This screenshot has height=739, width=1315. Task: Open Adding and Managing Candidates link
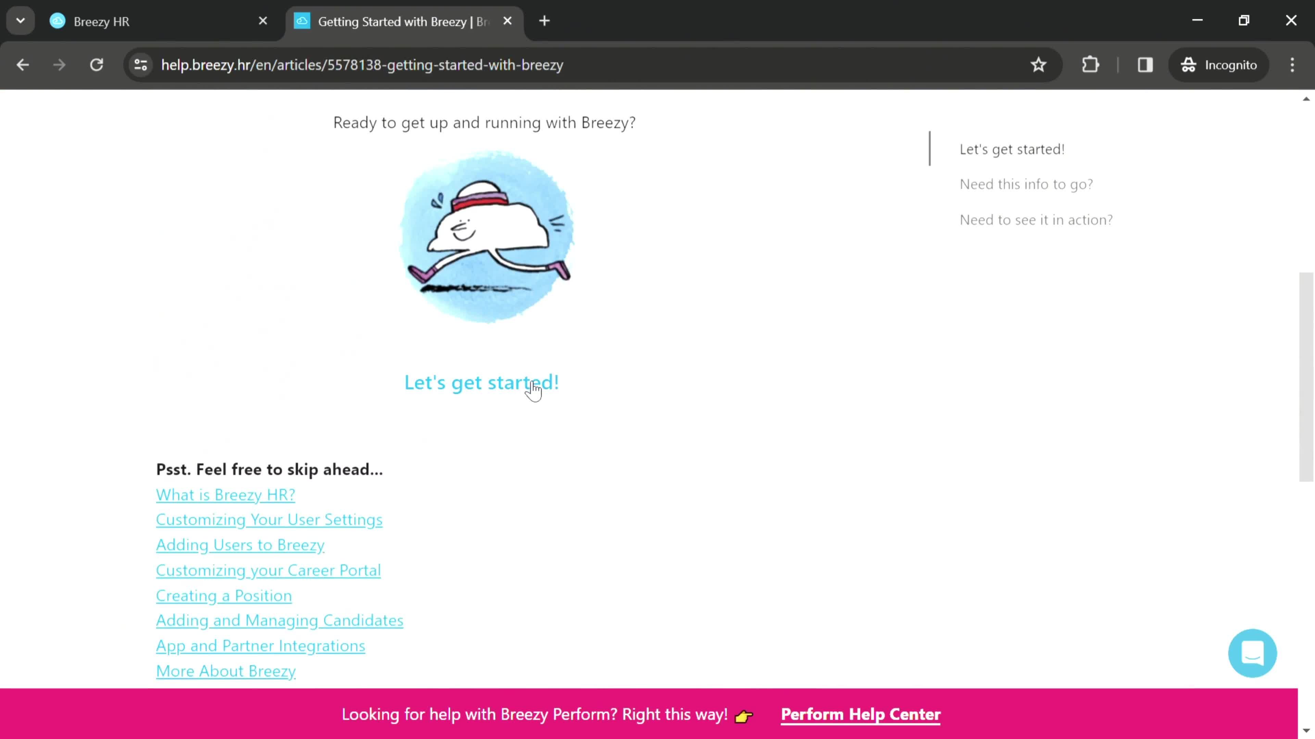point(280,621)
